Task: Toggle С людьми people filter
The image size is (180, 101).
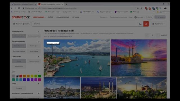Action: coord(19,88)
